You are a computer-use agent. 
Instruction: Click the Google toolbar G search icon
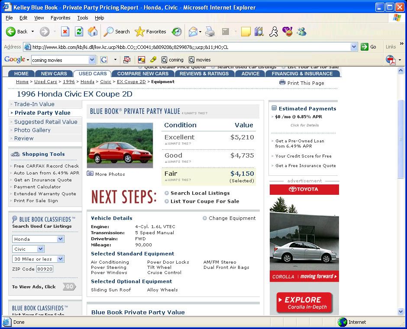coord(104,60)
